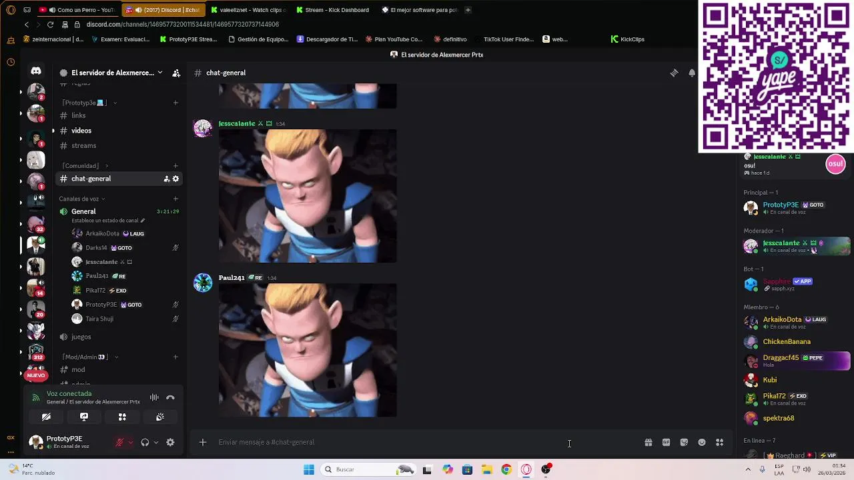Collapse the PrototyP3E category
The width and height of the screenshot is (854, 480).
coord(89,103)
